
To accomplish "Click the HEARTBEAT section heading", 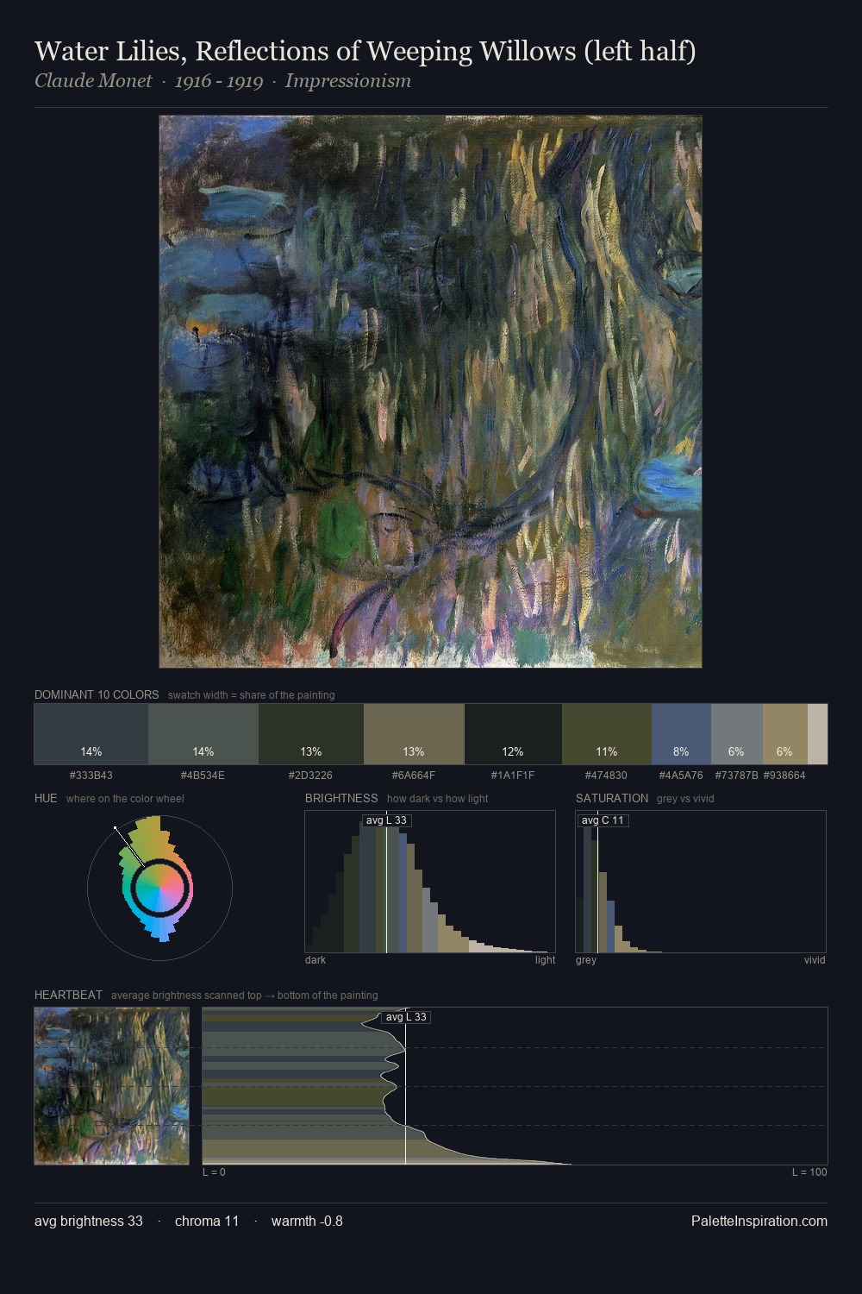I will tap(68, 995).
